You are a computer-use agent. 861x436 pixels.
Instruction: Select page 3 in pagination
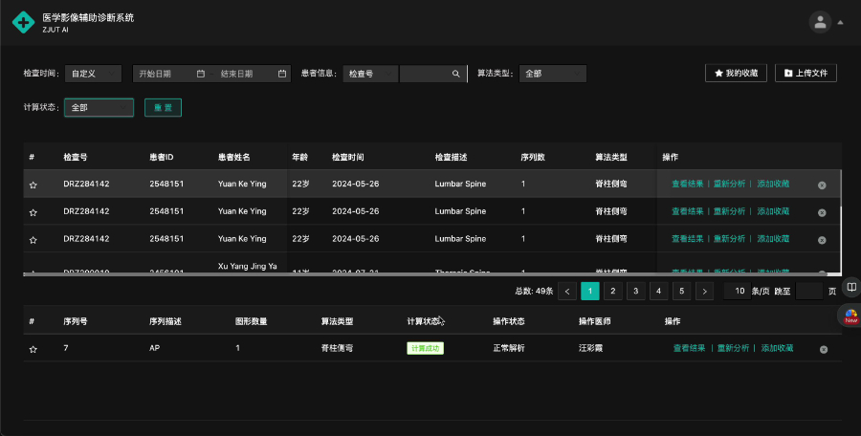click(x=636, y=291)
